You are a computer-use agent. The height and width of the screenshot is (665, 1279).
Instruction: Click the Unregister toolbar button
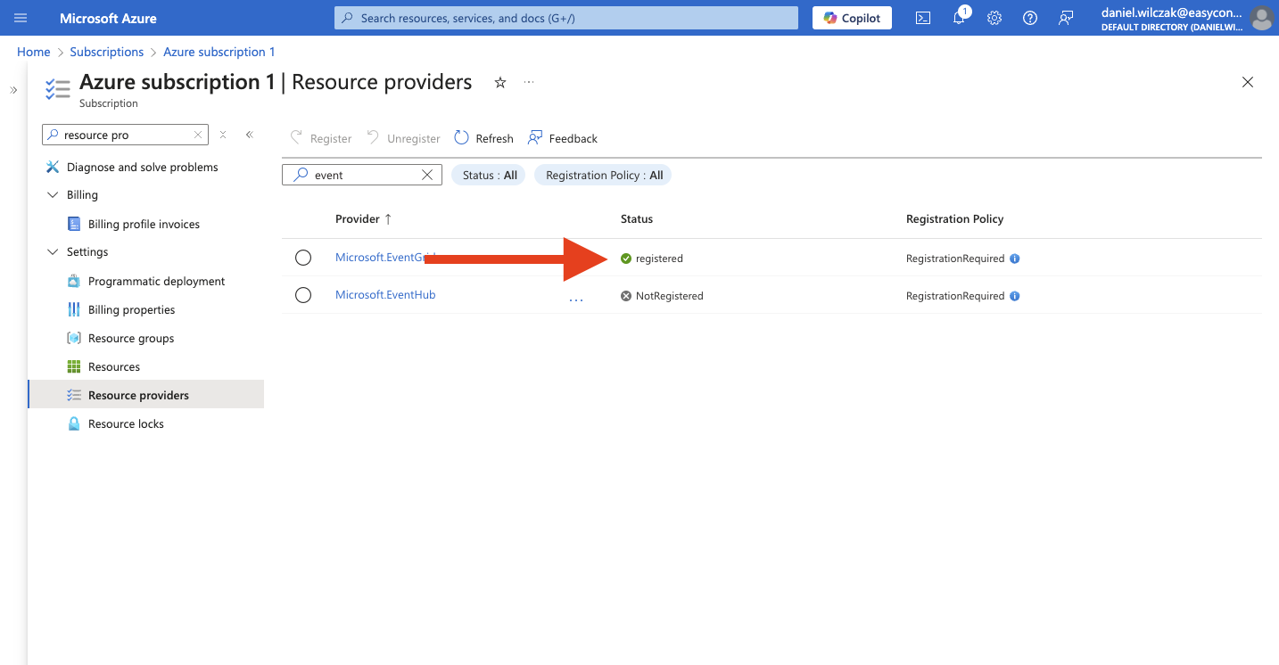click(x=404, y=138)
